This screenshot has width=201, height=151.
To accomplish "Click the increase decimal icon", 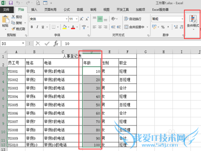I will (x=176, y=27).
